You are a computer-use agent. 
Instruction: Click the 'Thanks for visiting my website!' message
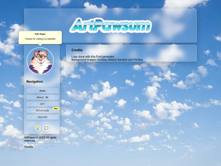[40, 39]
